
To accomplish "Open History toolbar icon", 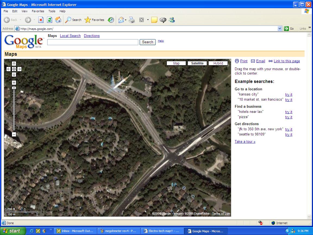I will tap(111, 20).
